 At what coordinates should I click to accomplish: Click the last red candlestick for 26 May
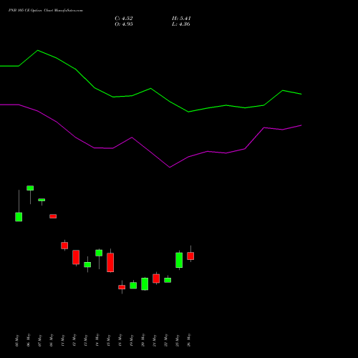coord(190,256)
